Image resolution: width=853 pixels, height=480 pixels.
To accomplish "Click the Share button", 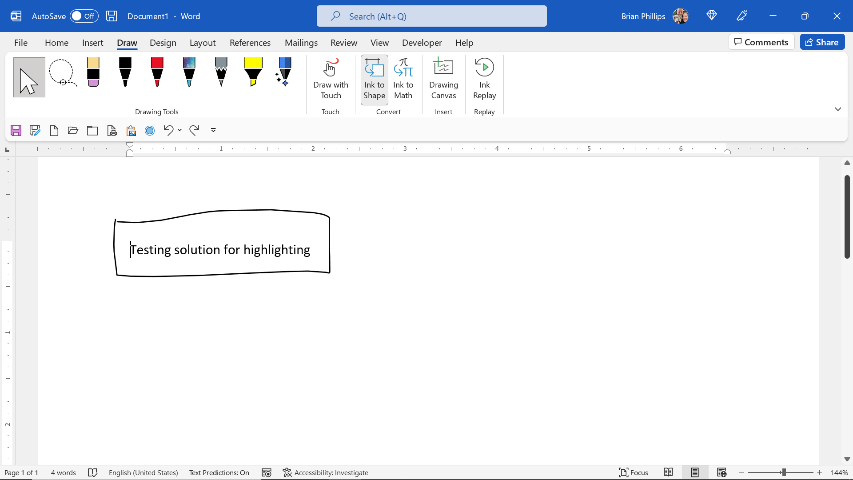I will coord(822,42).
